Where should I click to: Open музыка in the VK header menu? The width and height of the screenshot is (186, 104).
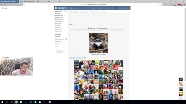[112, 8]
